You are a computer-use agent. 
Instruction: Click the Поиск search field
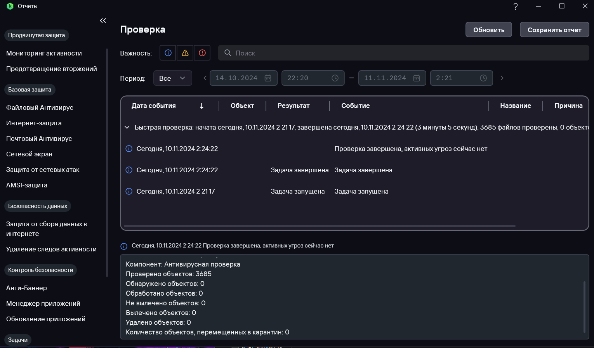[x=404, y=53]
